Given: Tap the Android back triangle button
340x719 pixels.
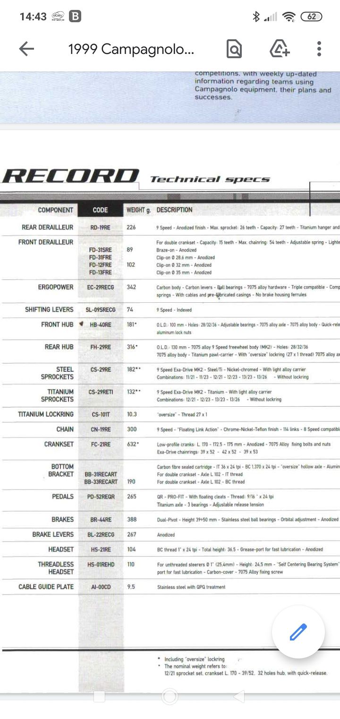Looking at the screenshot, I should click(x=239, y=696).
